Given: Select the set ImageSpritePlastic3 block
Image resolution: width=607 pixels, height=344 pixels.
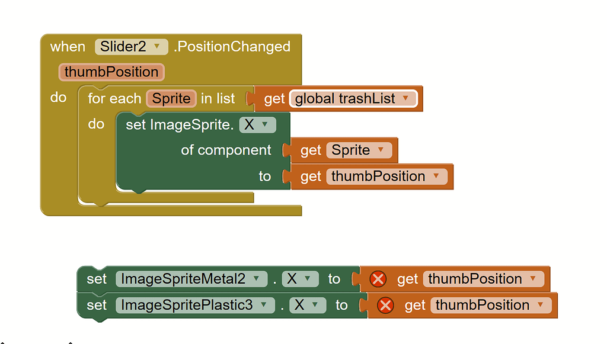Looking at the screenshot, I should pos(96,305).
